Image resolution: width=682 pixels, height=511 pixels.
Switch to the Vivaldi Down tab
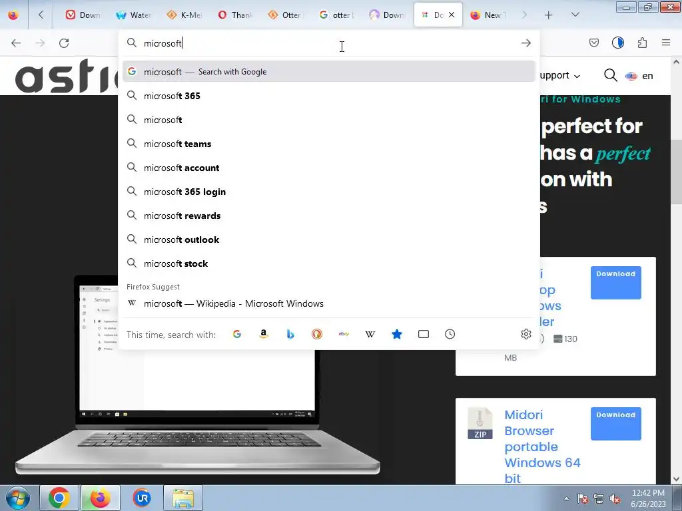pyautogui.click(x=83, y=15)
